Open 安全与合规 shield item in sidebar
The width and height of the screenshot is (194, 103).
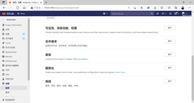[10, 48]
